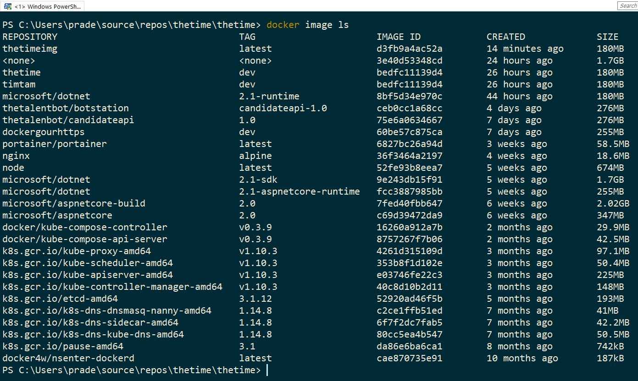Image resolution: width=638 pixels, height=381 pixels.
Task: Click the 'docker image ls' command text
Action: pos(307,25)
